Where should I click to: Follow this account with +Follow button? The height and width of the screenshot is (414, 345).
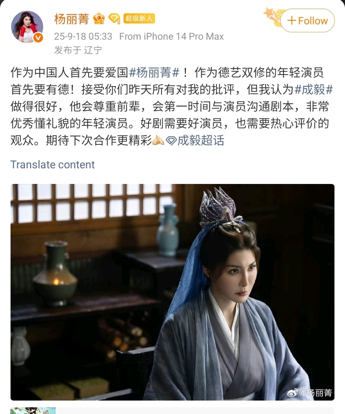coord(308,21)
